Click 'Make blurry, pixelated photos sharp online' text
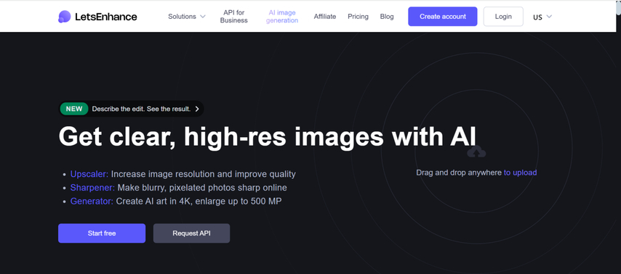 point(202,188)
